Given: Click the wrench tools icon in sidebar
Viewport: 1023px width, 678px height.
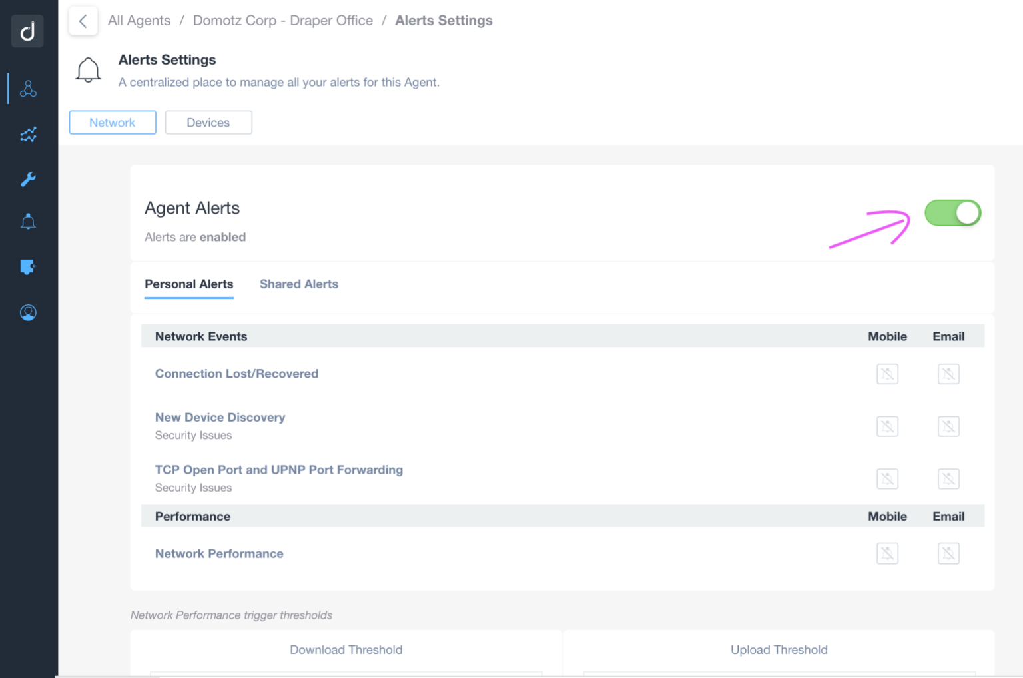Looking at the screenshot, I should coord(28,179).
